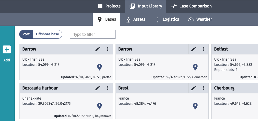Switch to Offshore base option

tap(47, 34)
